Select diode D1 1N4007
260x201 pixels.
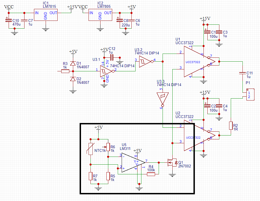click(73, 63)
